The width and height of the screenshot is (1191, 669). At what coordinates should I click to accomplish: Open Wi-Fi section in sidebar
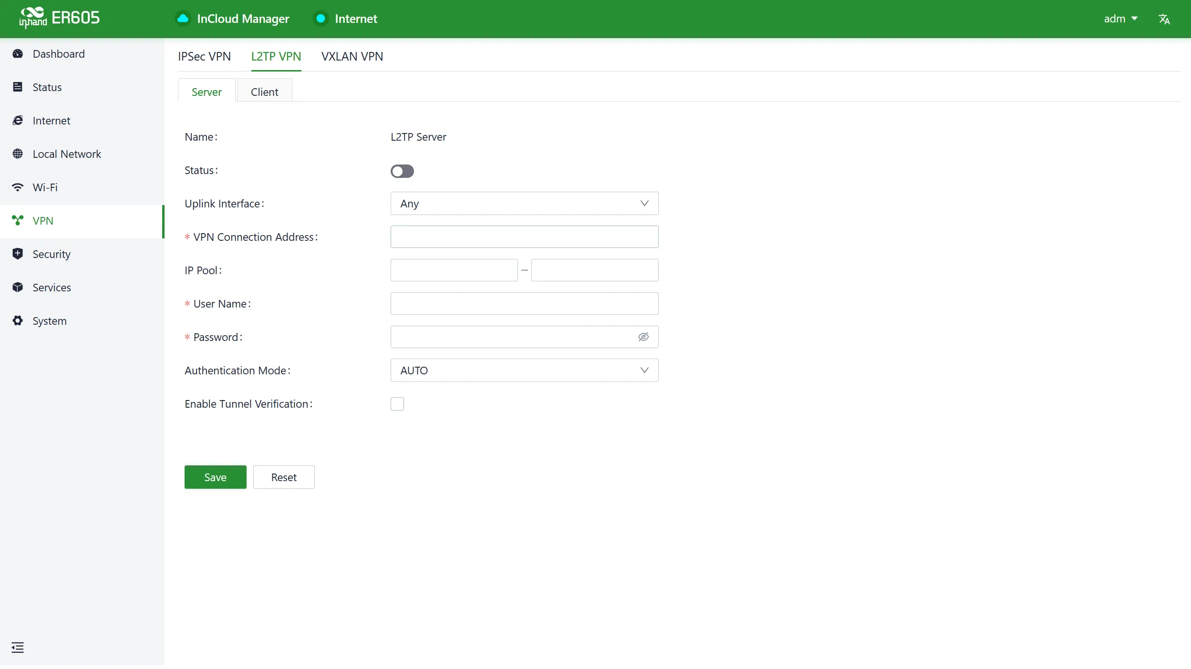point(82,187)
